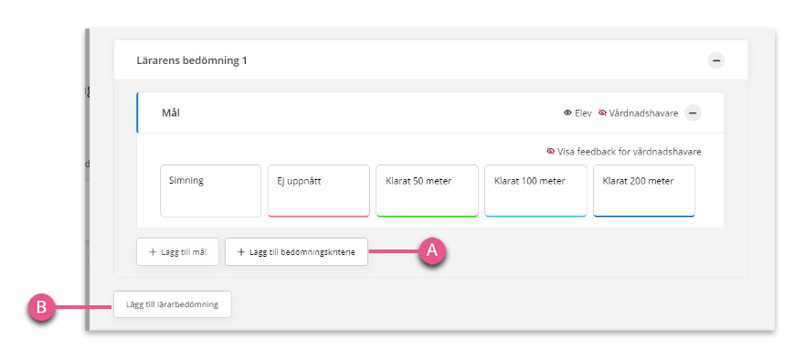Select the Simning goal card
Screen dimensions: 795x361
(x=211, y=191)
